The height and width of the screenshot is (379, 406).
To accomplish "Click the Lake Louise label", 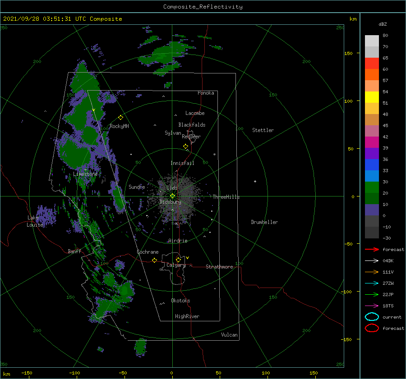I will [x=35, y=221].
